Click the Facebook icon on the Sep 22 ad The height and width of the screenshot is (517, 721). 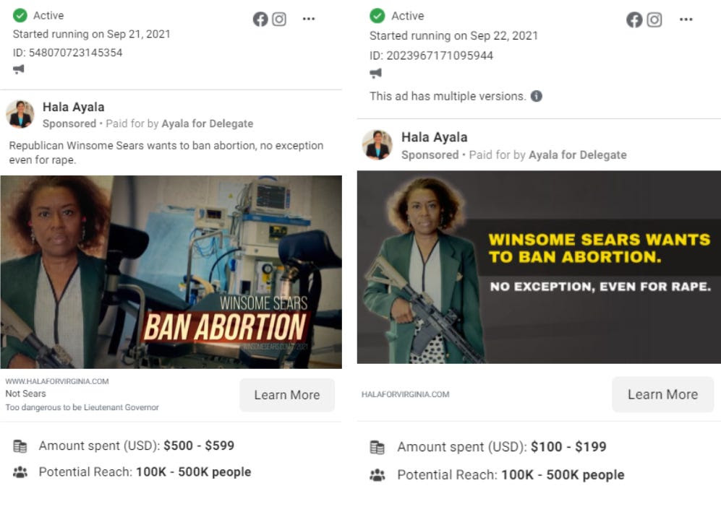(634, 19)
